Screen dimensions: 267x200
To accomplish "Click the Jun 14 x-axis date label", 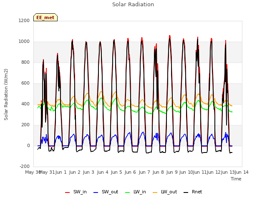I will 242,172.
